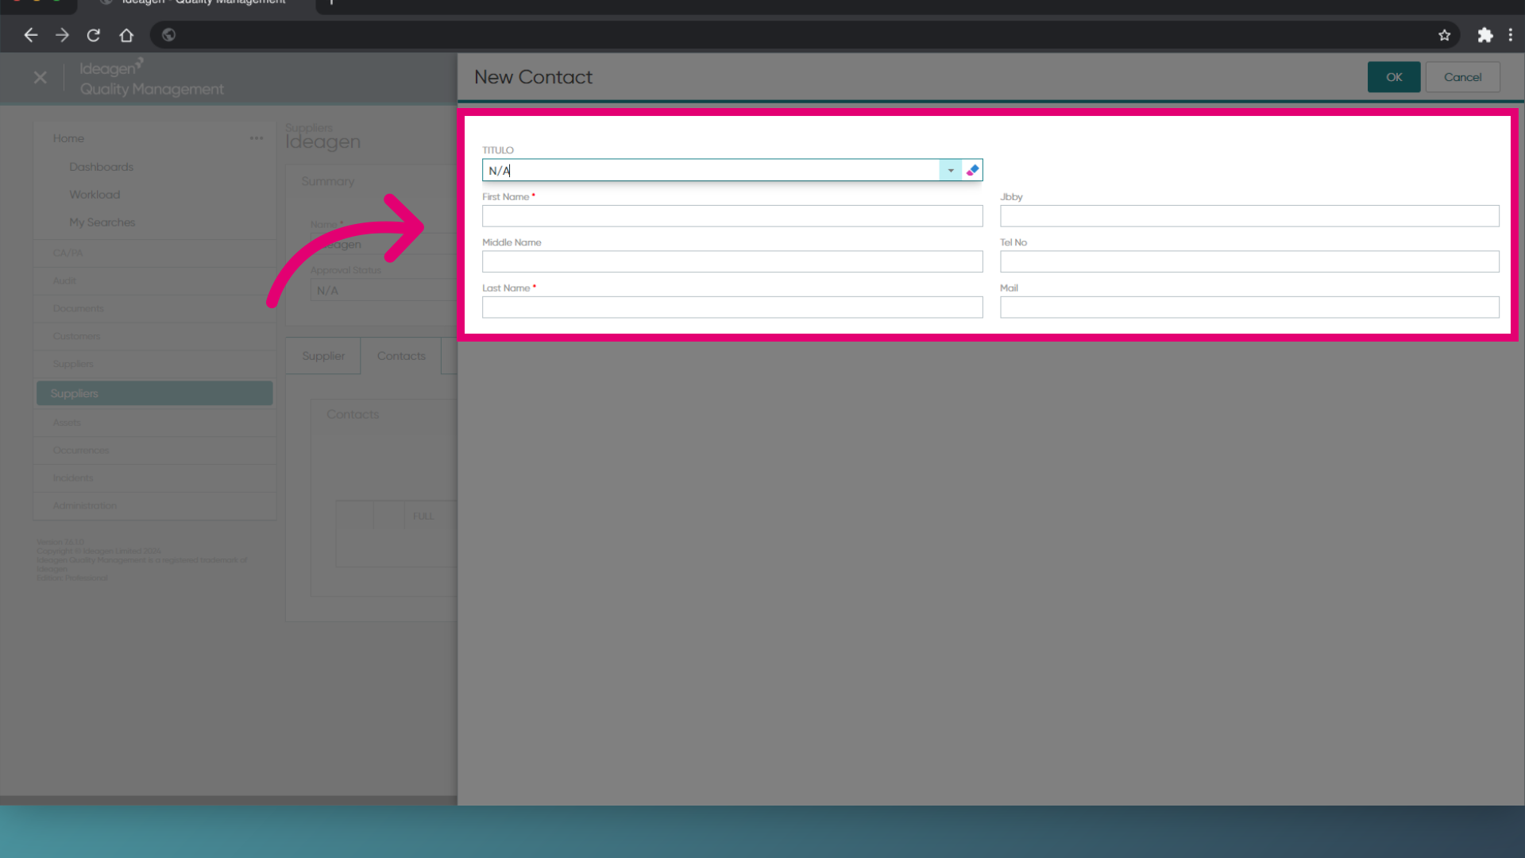Switch to the Supplier tab
The width and height of the screenshot is (1525, 858).
click(323, 356)
